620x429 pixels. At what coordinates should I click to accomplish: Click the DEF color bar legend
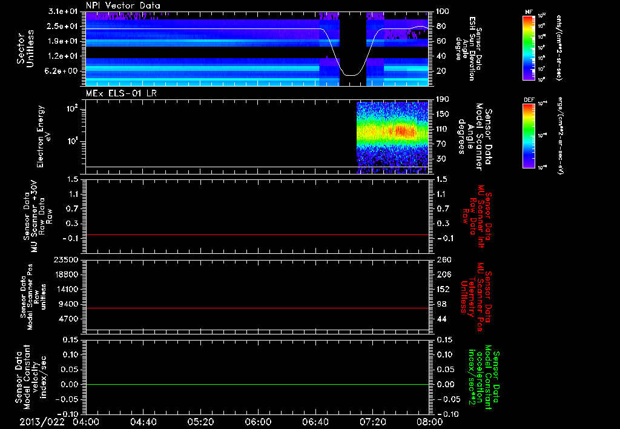click(x=527, y=135)
